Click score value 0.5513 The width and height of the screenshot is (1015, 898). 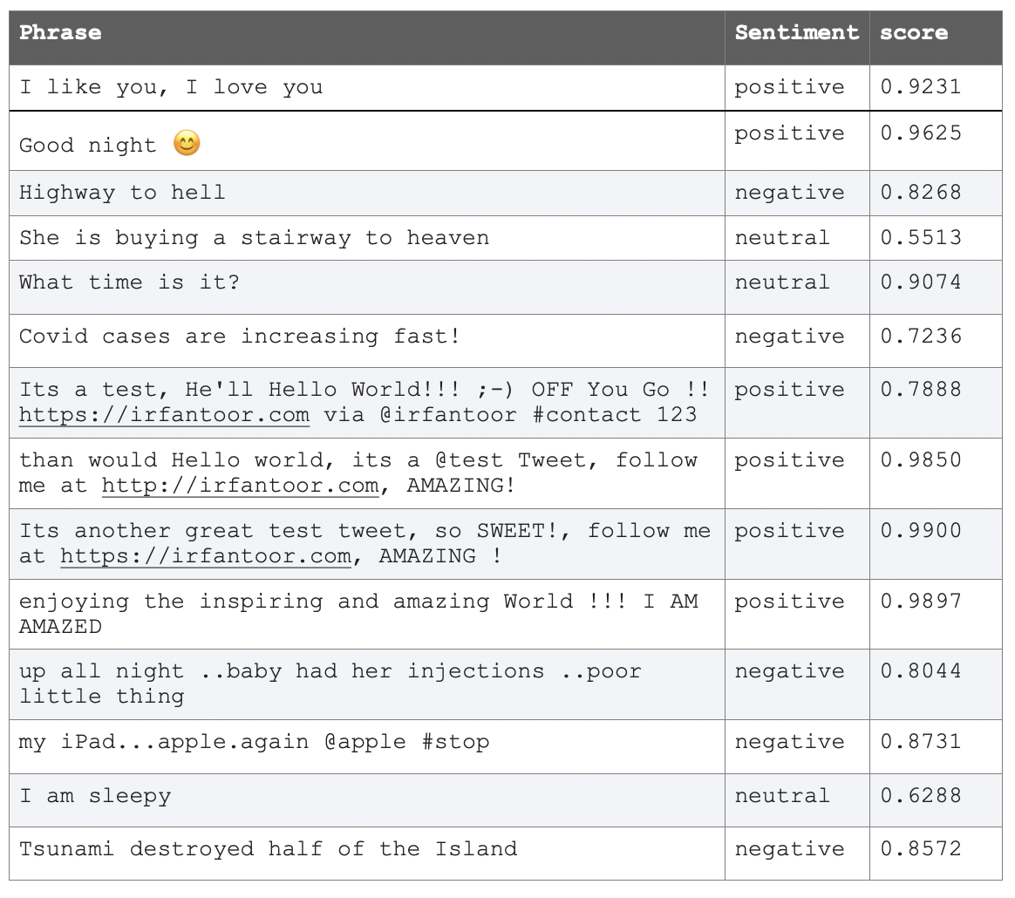921,238
